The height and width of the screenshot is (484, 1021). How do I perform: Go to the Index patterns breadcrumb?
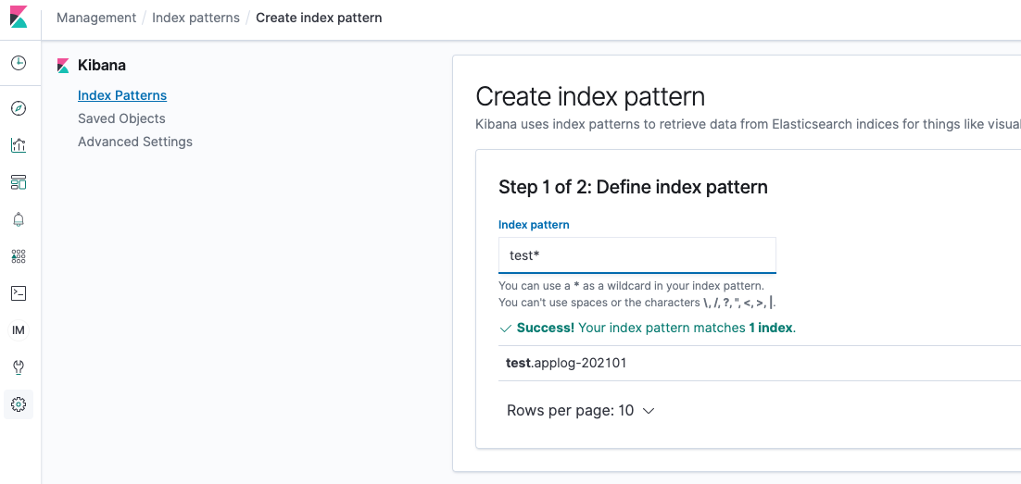(195, 18)
